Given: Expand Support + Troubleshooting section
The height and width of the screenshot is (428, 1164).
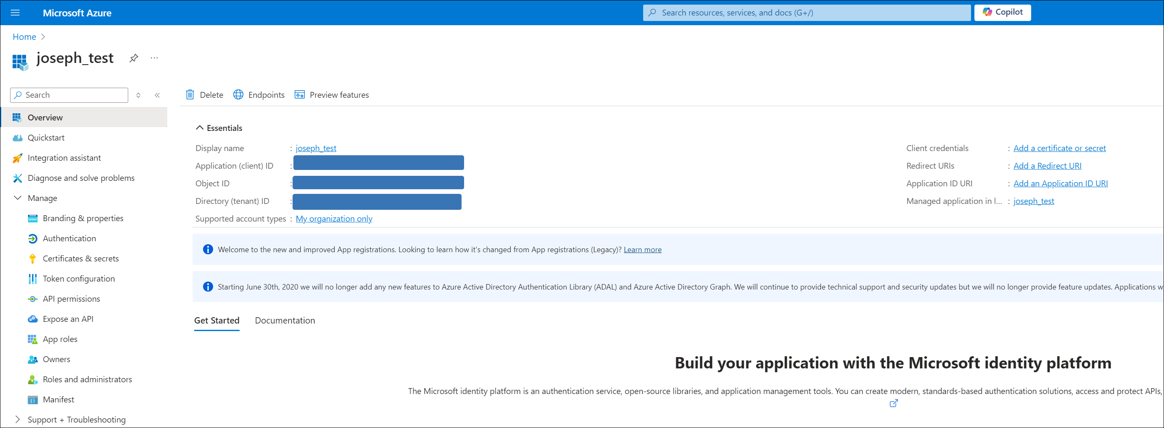Looking at the screenshot, I should [18, 420].
